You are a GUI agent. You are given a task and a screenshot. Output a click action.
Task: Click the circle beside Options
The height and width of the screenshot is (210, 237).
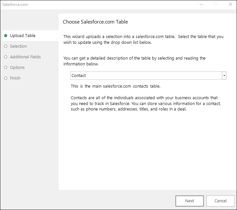click(x=5, y=67)
